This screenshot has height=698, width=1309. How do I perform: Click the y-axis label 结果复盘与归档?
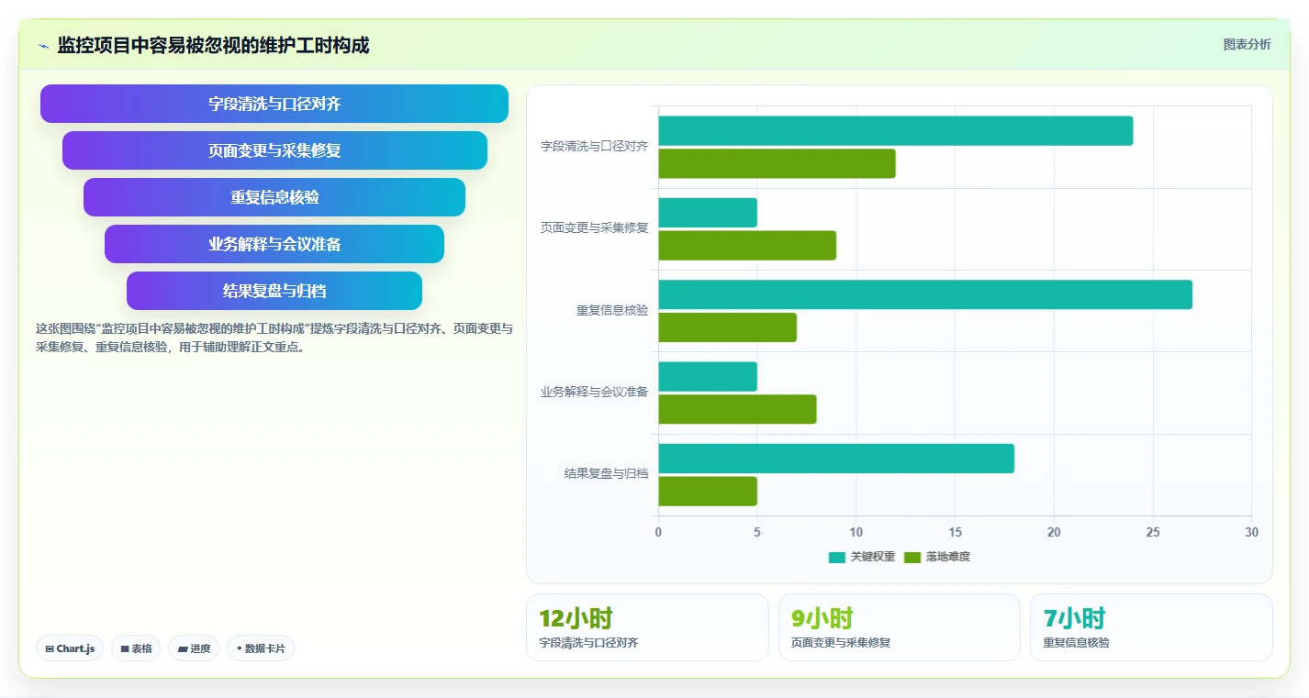pyautogui.click(x=606, y=473)
